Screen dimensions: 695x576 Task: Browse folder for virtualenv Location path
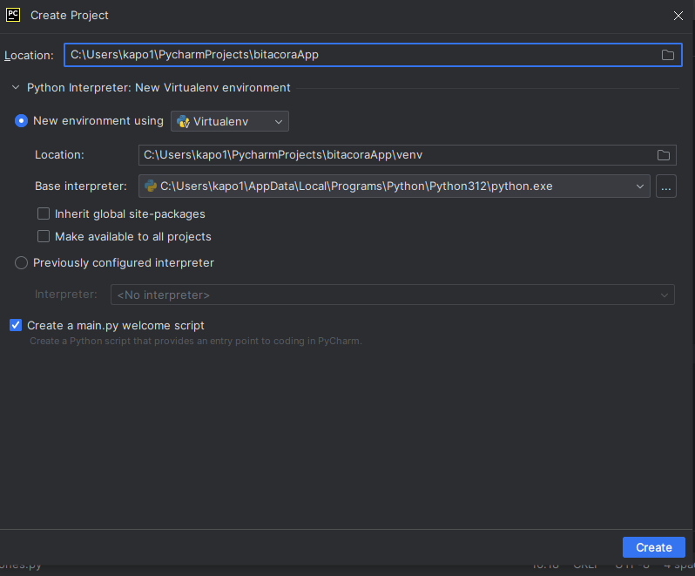(663, 155)
